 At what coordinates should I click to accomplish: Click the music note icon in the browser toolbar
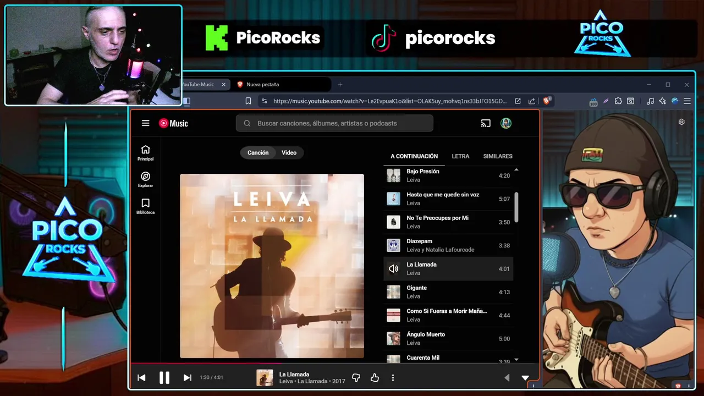650,101
